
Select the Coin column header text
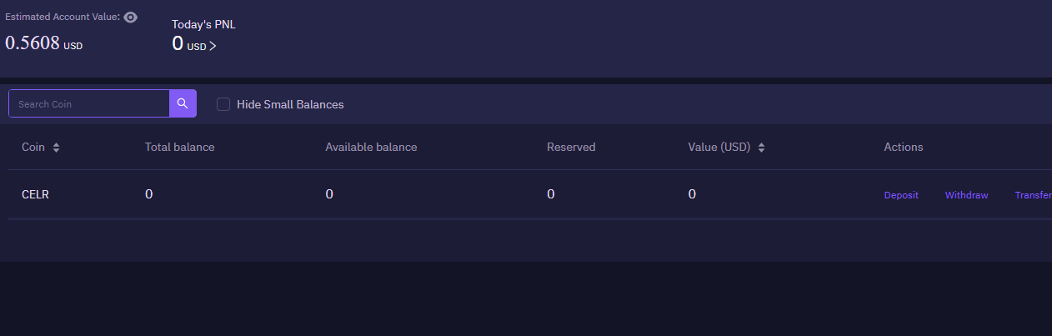33,147
